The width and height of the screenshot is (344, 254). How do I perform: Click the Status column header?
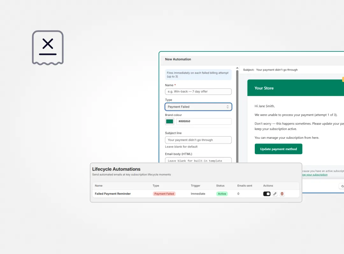(x=220, y=186)
